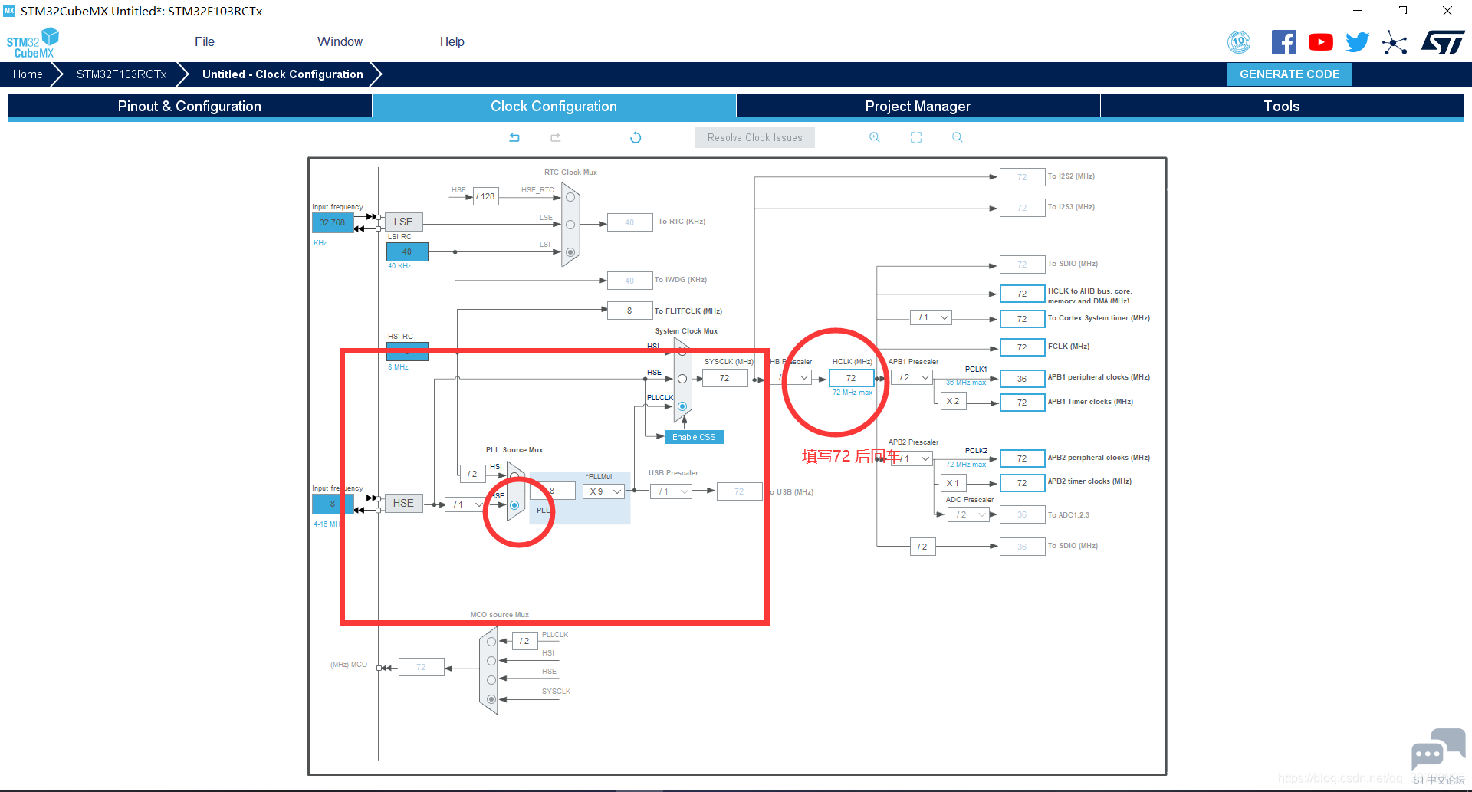Select HSE in the MCO source Mux
The image size is (1472, 792).
coord(491,680)
